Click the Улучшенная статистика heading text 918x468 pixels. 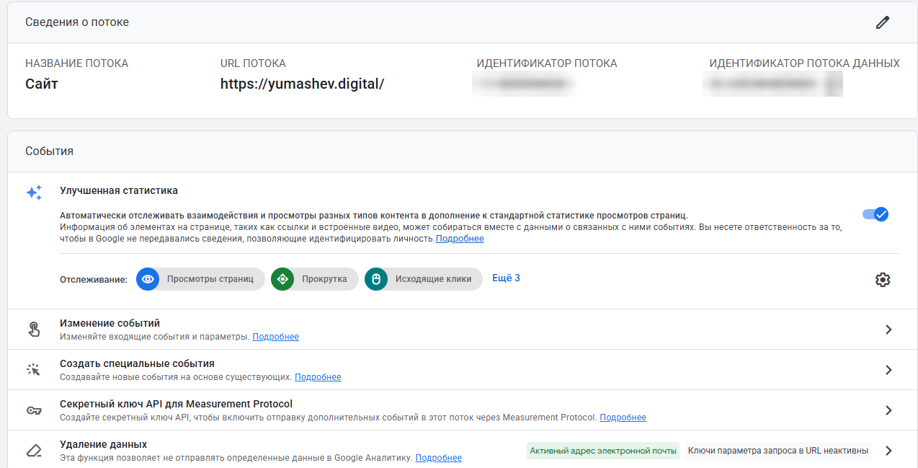pyautogui.click(x=119, y=191)
